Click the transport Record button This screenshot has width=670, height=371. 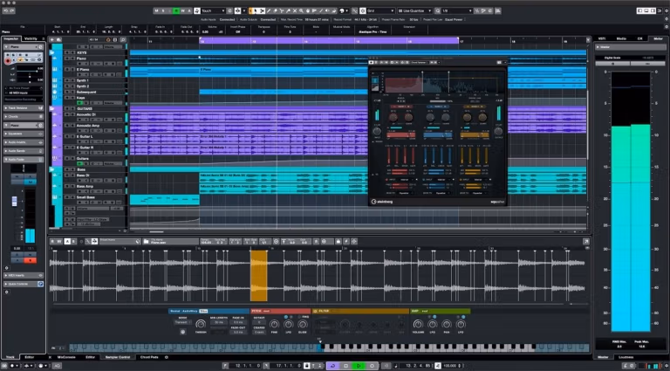pos(372,366)
